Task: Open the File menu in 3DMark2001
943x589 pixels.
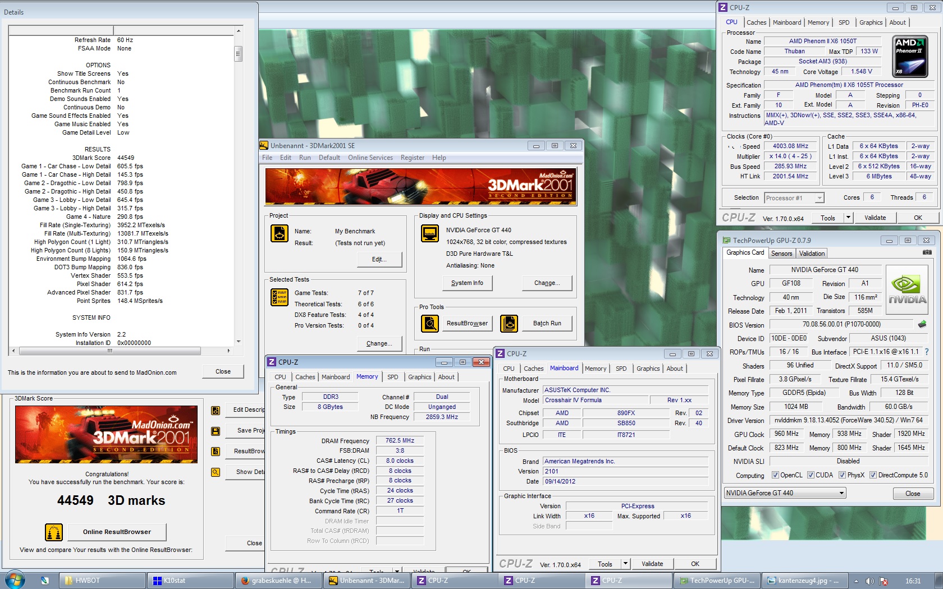Action: [x=267, y=158]
